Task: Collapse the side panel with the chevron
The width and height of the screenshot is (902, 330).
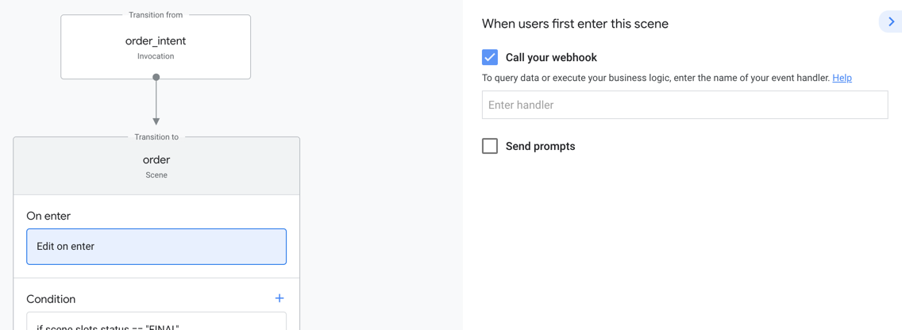Action: point(891,22)
